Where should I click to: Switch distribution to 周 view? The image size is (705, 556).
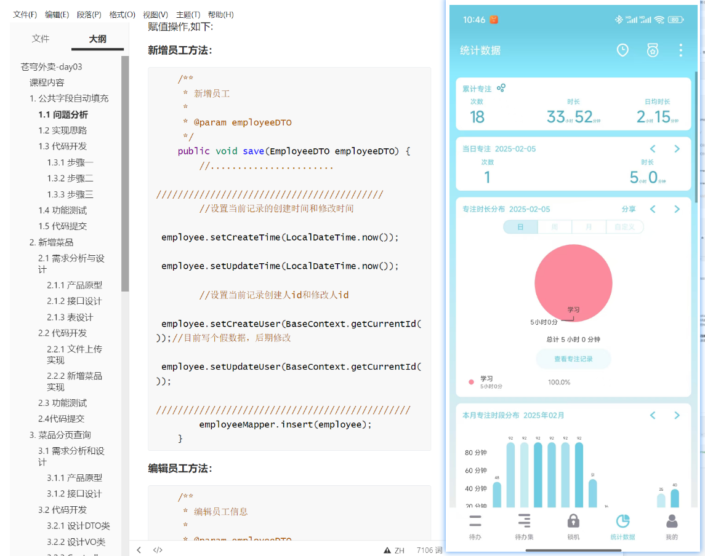555,227
